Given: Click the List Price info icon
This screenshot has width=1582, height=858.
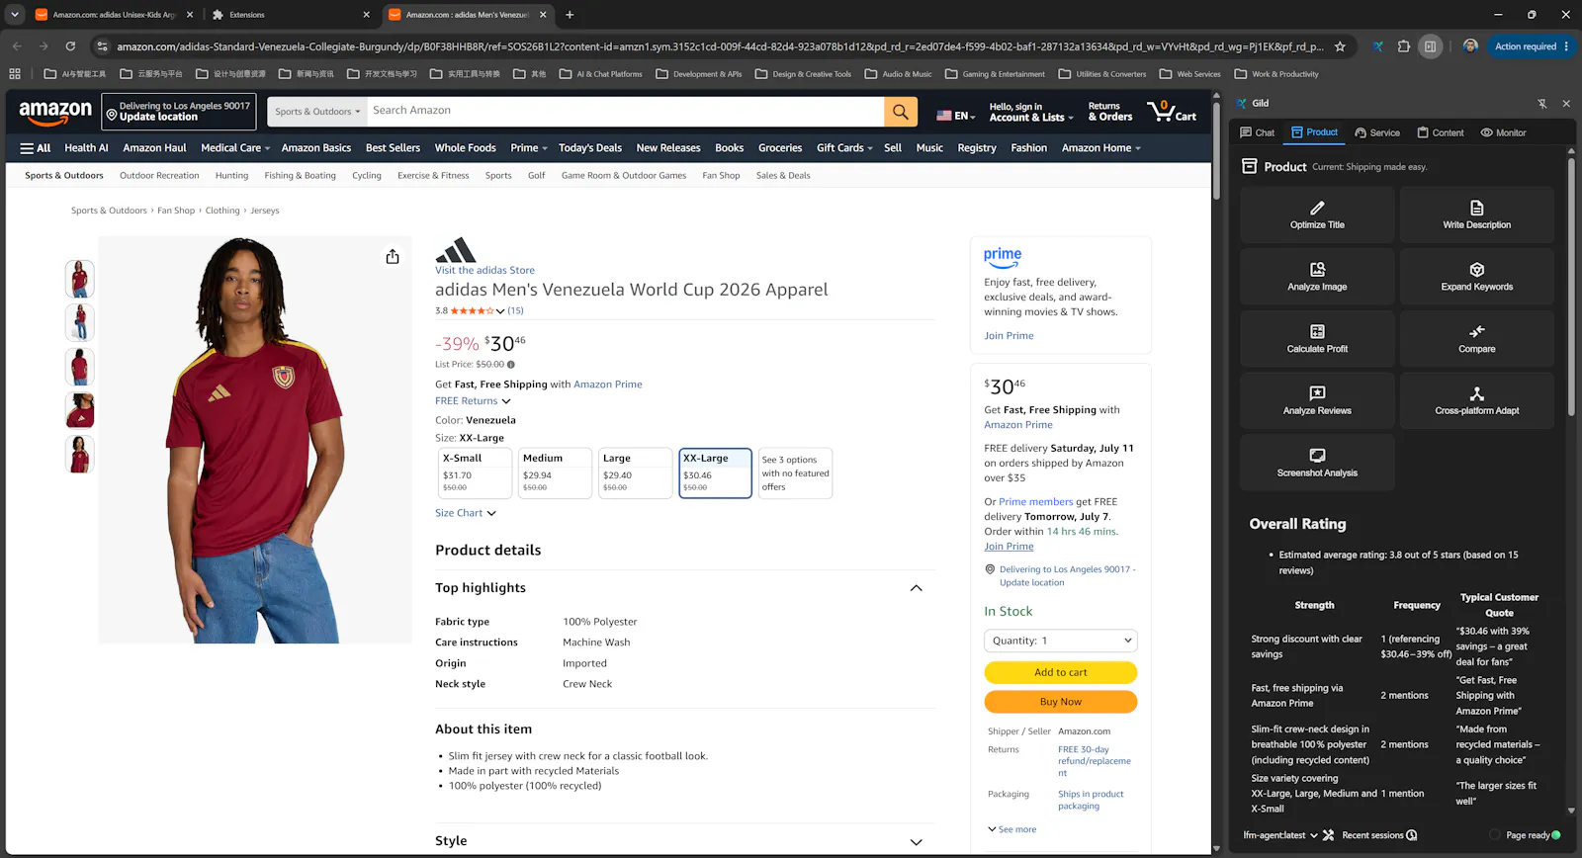Looking at the screenshot, I should click(x=511, y=365).
